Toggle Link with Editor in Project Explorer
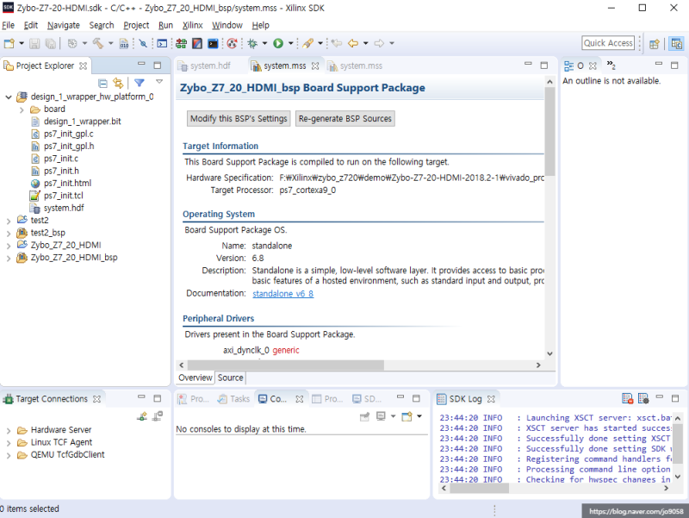This screenshot has width=689, height=518. pyautogui.click(x=118, y=83)
